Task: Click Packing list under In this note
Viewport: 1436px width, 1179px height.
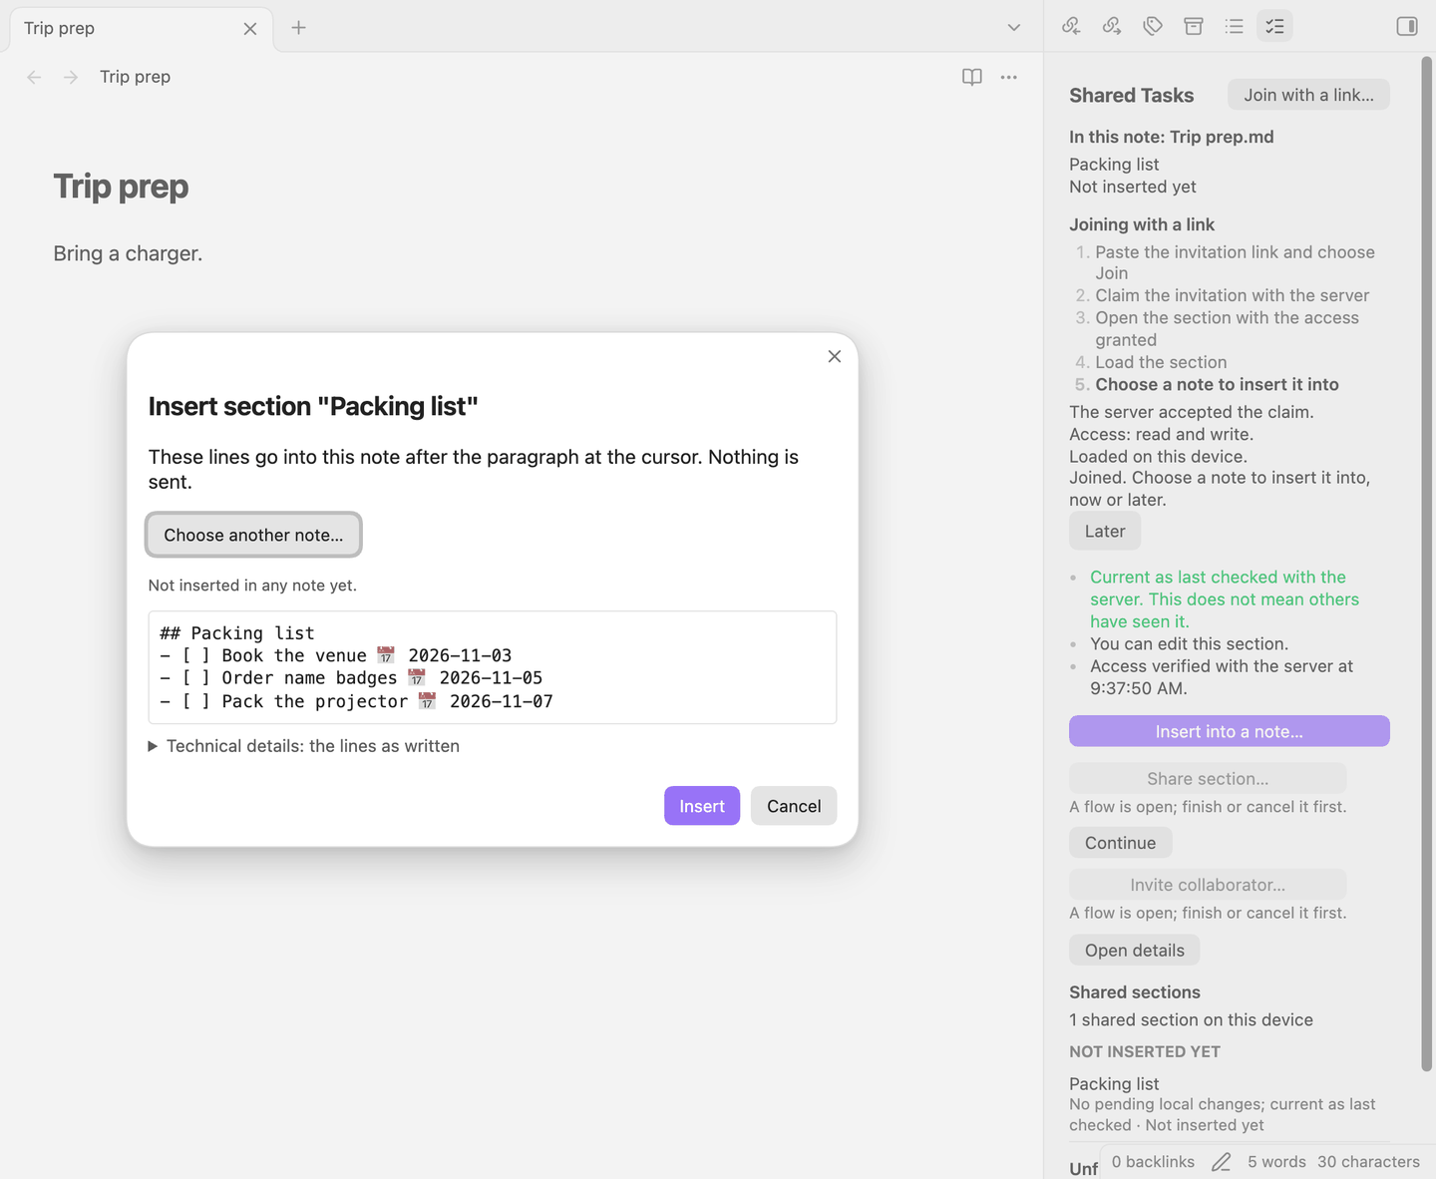Action: tap(1114, 165)
